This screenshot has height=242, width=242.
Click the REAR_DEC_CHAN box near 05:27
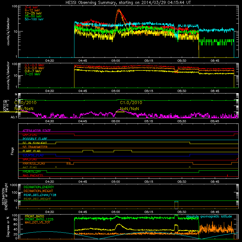click(176, 202)
